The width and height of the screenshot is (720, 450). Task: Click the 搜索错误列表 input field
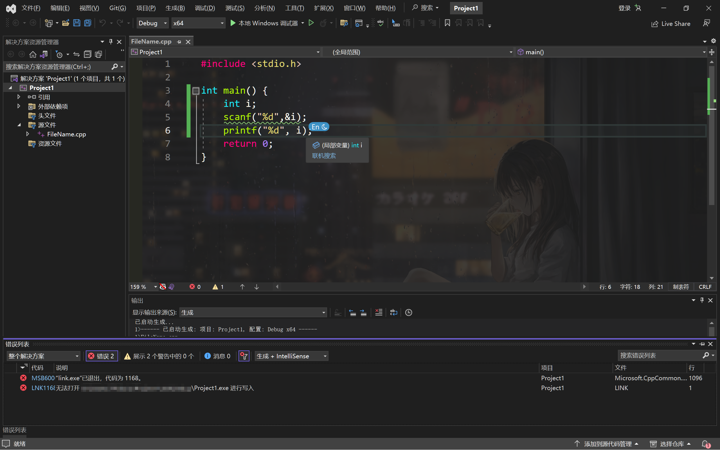point(660,355)
